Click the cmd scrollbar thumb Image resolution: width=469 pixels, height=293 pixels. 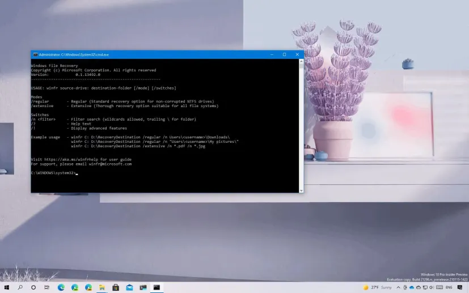(301, 66)
